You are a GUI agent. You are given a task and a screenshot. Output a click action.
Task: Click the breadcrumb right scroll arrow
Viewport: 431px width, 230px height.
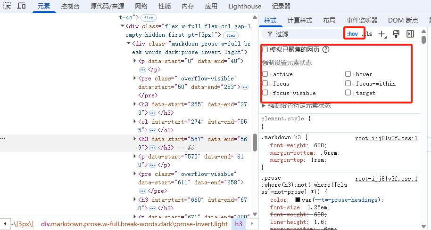pyautogui.click(x=252, y=224)
